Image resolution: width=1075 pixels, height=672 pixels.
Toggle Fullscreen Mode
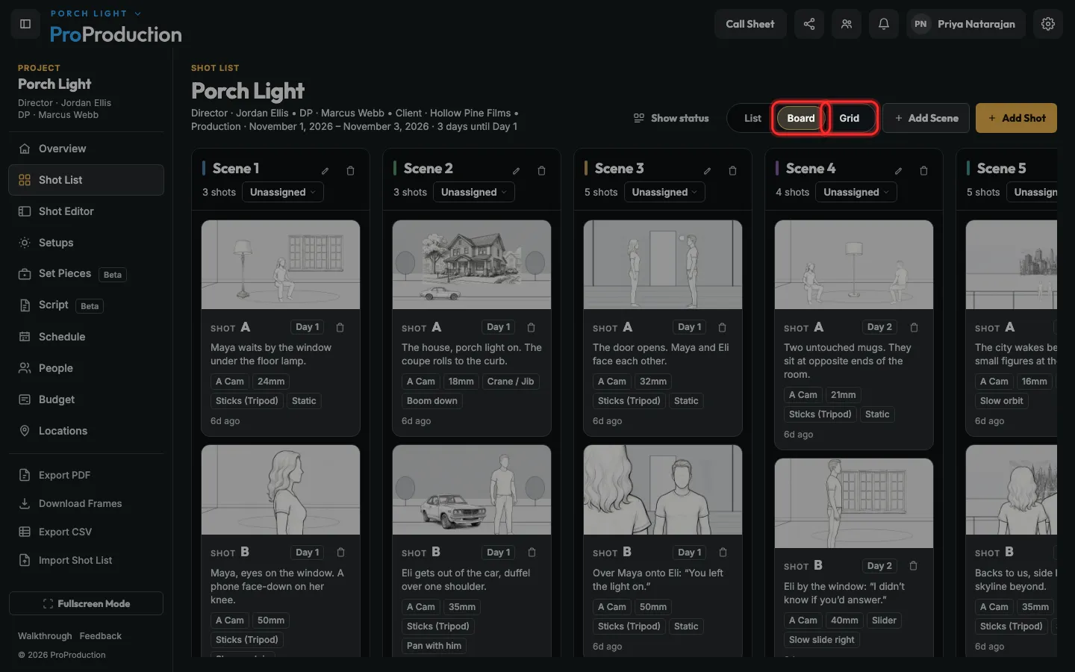(x=86, y=603)
